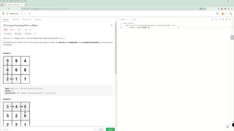Viewport: 234px width, 131px height.
Task: Go back in browser history
Action: pos(2,9)
